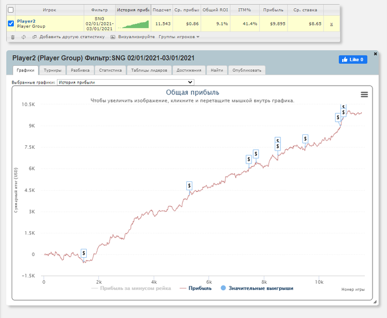
Task: Sort by Ср. ставка column header
Action: 305,10
